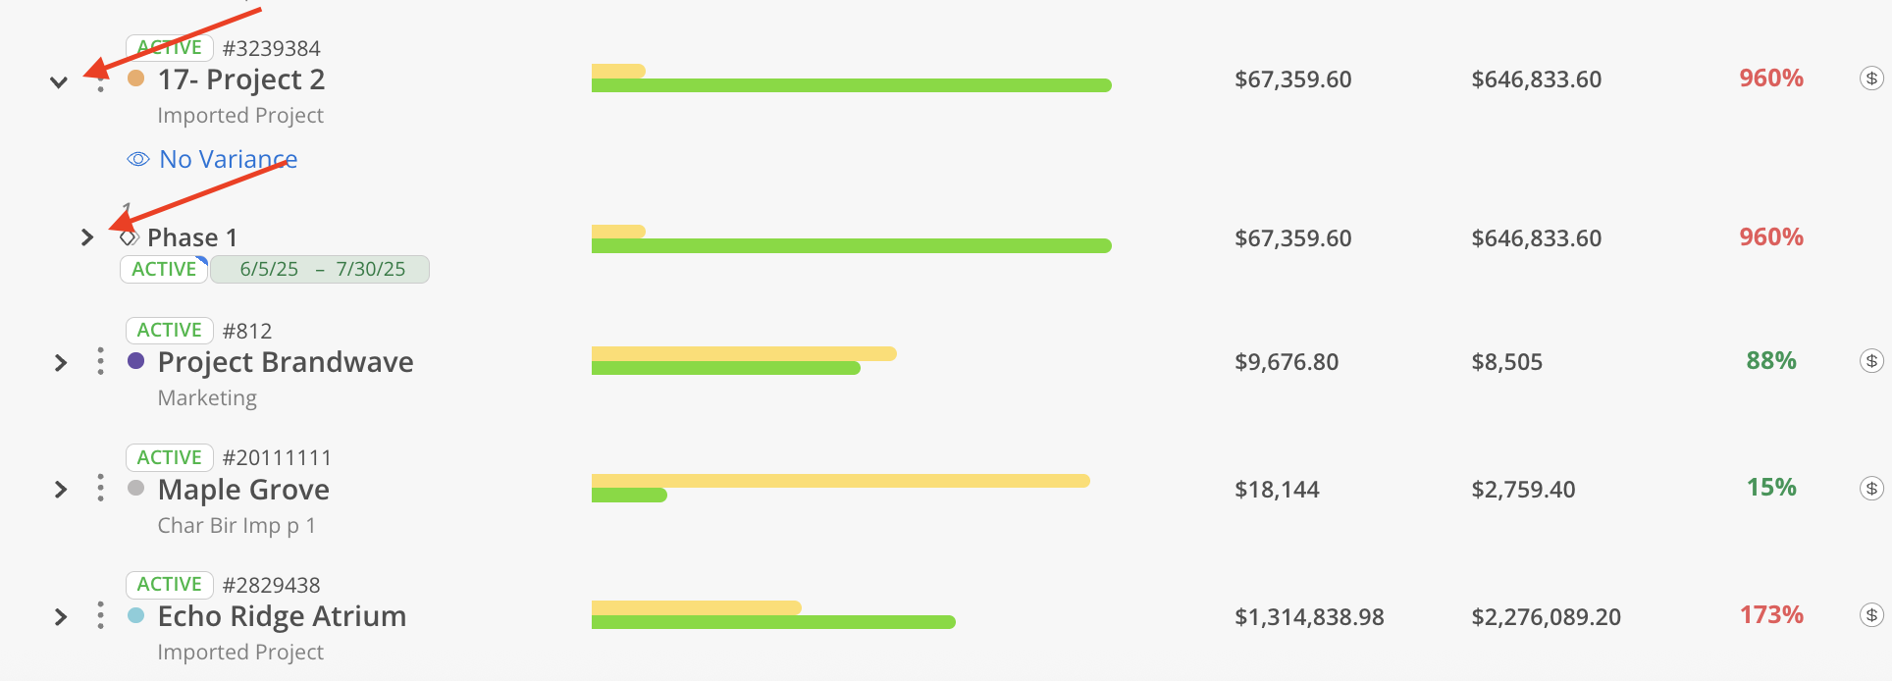
Task: Click the Phase 1 diamond icon
Action: tap(129, 237)
